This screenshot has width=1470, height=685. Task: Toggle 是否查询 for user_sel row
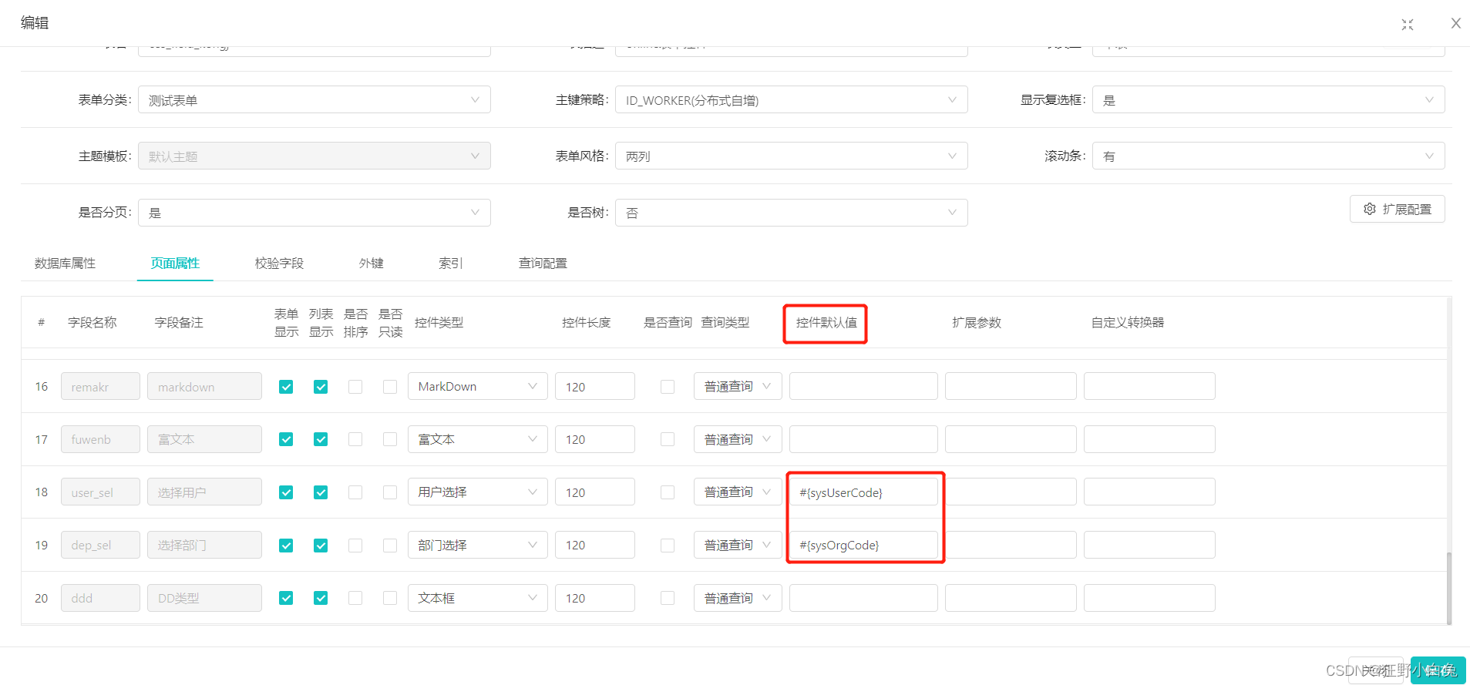pos(668,492)
